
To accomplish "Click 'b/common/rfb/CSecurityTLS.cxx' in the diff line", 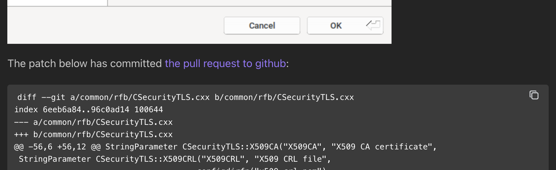I will [x=284, y=97].
